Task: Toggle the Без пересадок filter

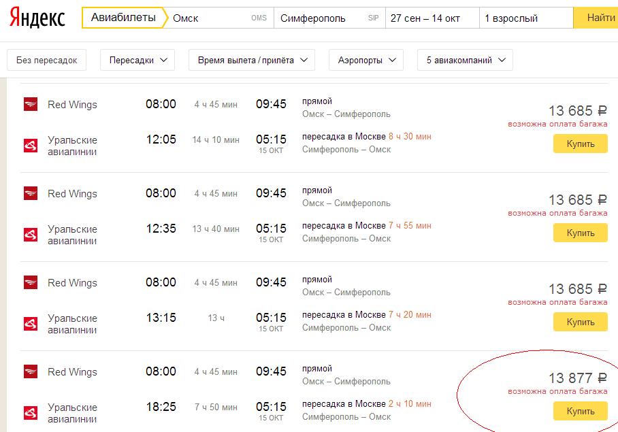Action: (46, 60)
